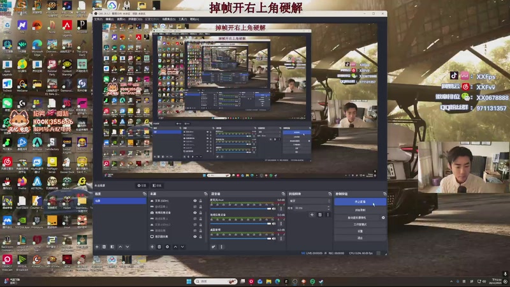Screen dimensions: 510x287
Task: Open 设置 in the controls panel
Action: (360, 232)
